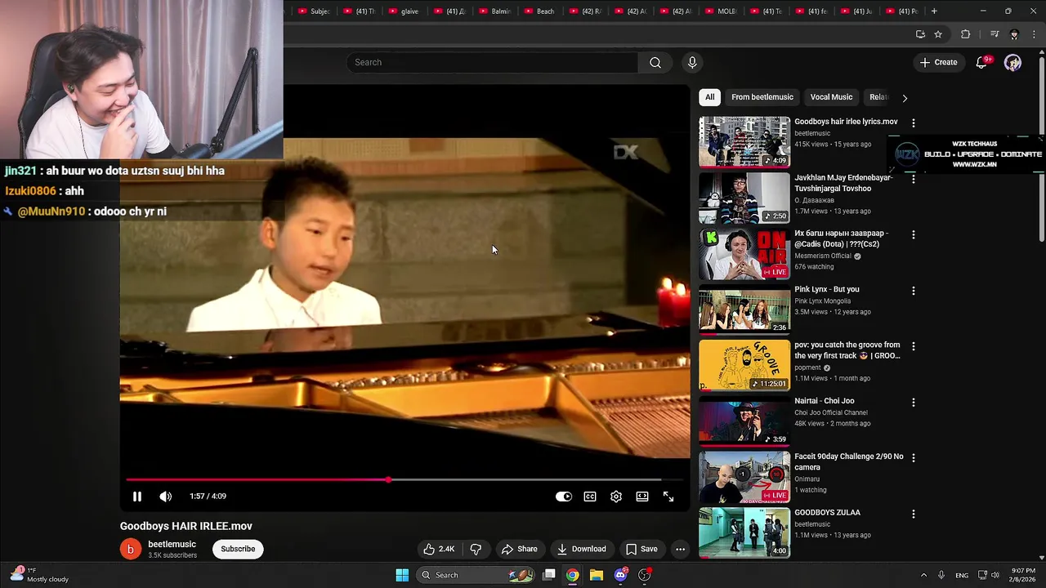The width and height of the screenshot is (1046, 588).
Task: Open YouTube notifications bell
Action: (x=981, y=63)
